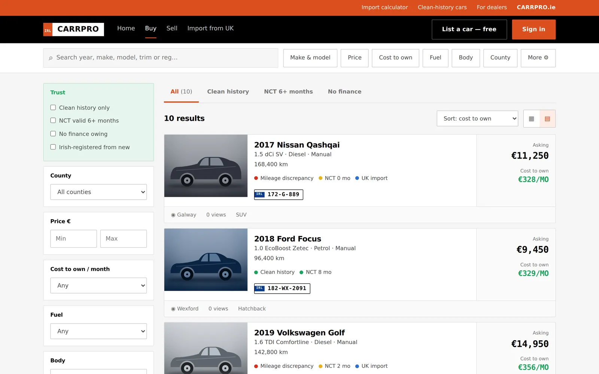Open the 2019 Volkswagen Golf listing title
Screen dimensions: 599x374
(x=299, y=333)
